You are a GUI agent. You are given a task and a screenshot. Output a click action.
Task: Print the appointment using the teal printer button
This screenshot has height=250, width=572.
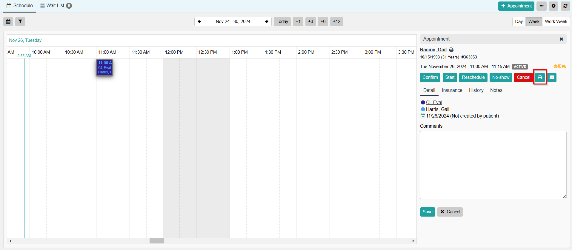(540, 77)
